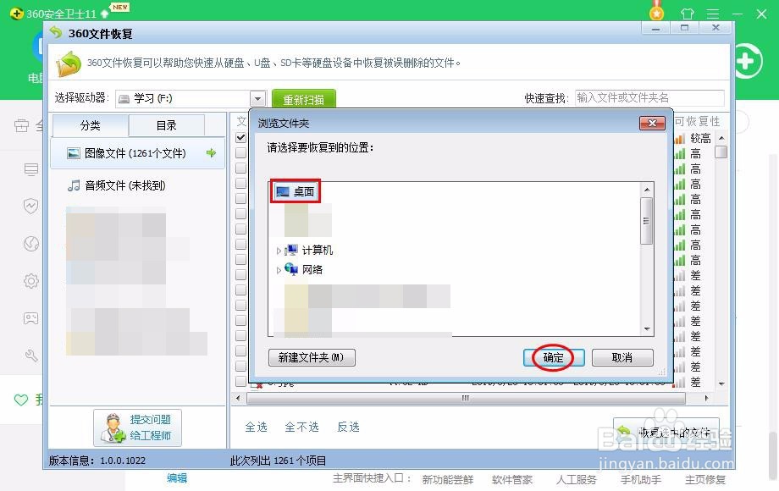The image size is (779, 491).
Task: Click the 360安全卫士 medal icon
Action: 657,10
